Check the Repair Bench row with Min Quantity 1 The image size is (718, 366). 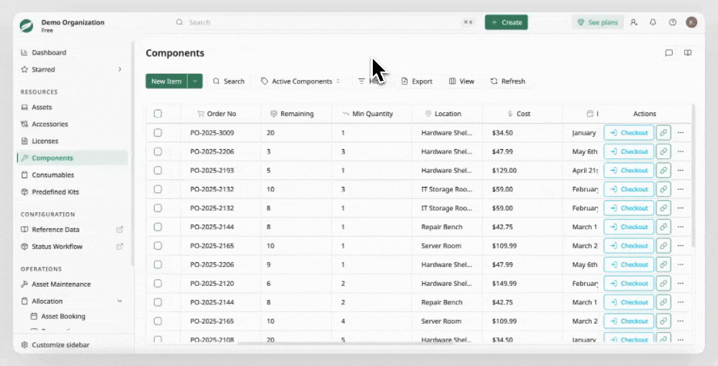pyautogui.click(x=158, y=227)
